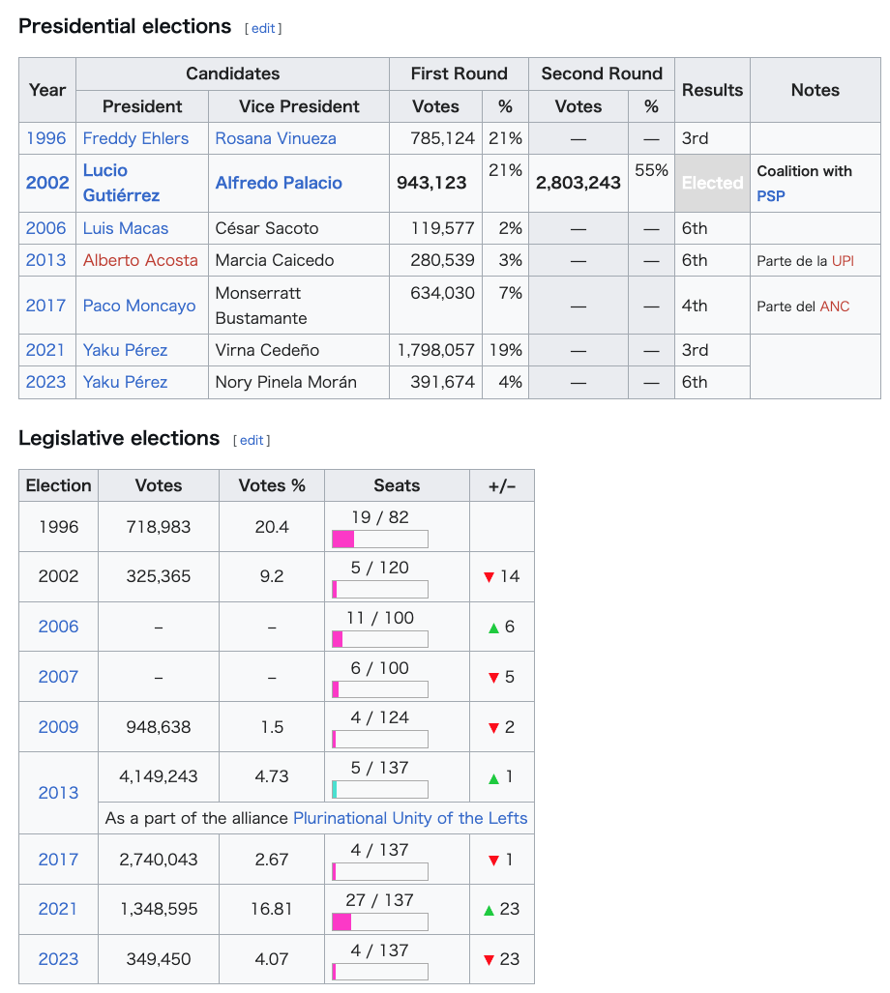Open the Lucio Gutiérrez candidate link

[x=121, y=183]
